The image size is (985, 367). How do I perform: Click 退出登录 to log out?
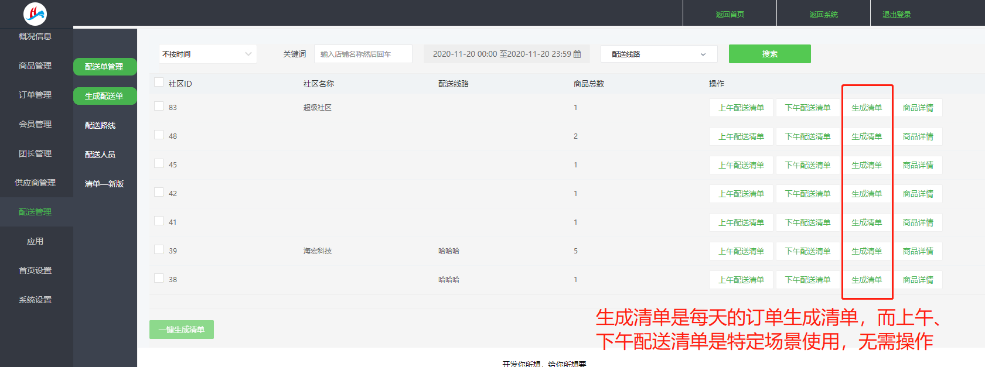(x=897, y=14)
